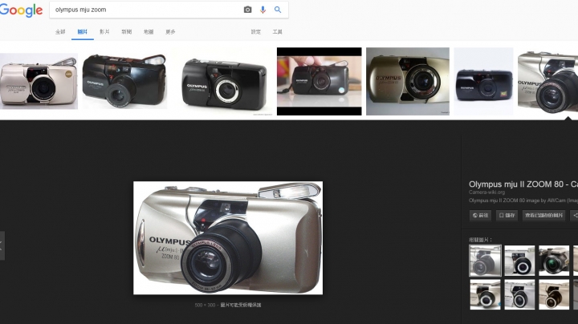Switch to the 全部 (All) tab
Viewport: 578px width, 324px height.
click(60, 32)
